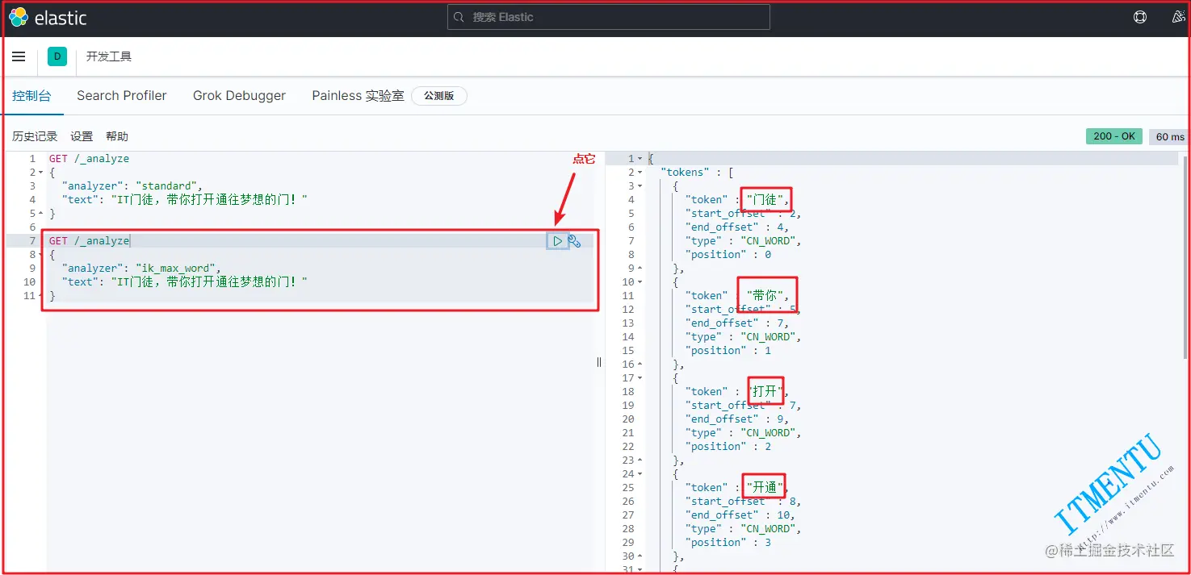The height and width of the screenshot is (575, 1191).
Task: Click the "token" : "打开" output line
Action: coord(736,392)
